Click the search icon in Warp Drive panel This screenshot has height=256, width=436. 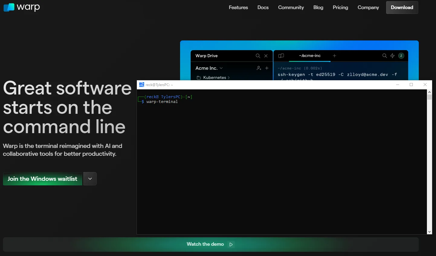[258, 56]
